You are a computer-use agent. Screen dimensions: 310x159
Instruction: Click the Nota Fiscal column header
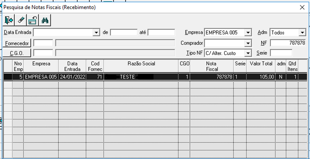(212, 66)
